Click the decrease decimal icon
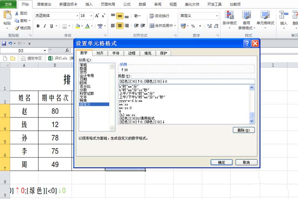This screenshot has width=298, height=199. [x=216, y=26]
